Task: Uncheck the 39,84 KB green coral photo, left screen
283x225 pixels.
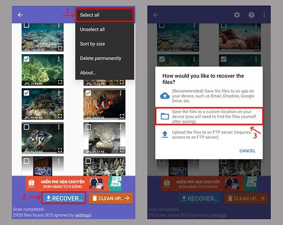Action: 26,59
